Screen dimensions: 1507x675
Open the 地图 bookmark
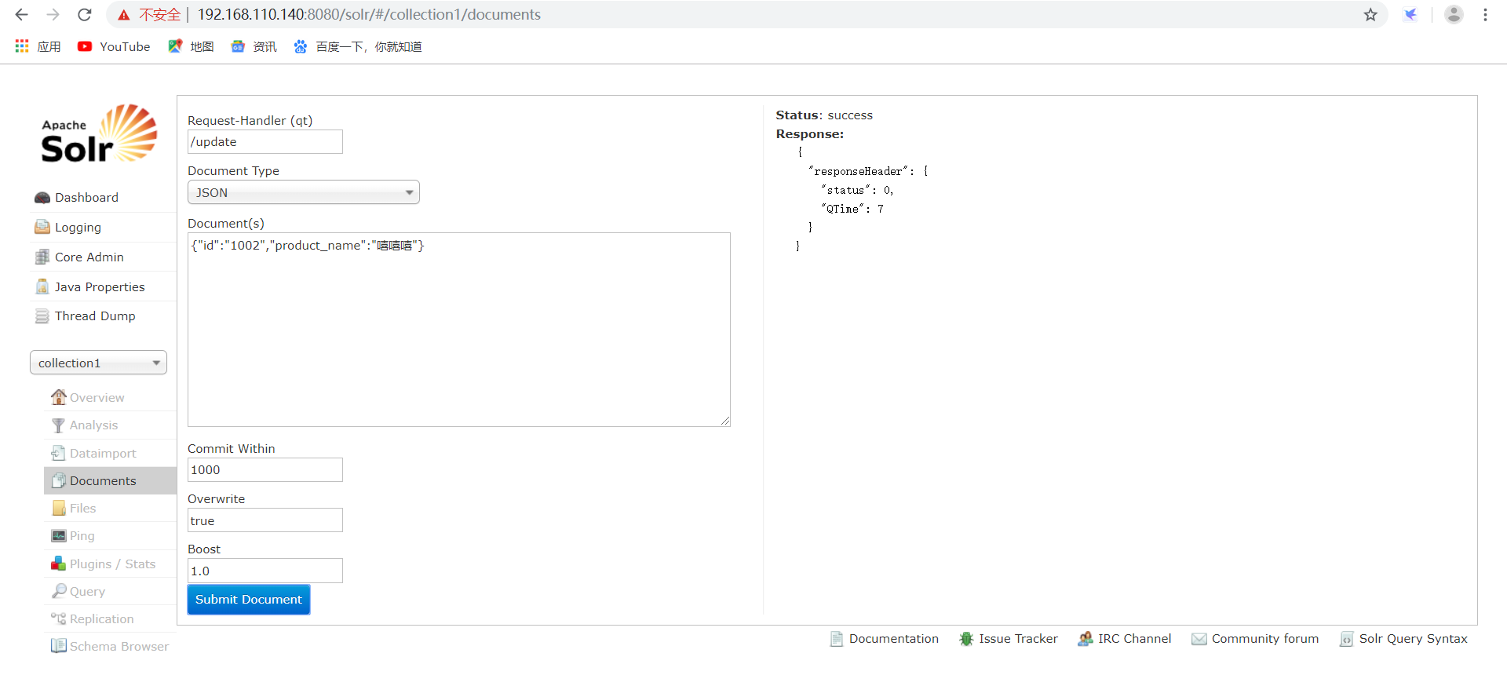coord(191,47)
